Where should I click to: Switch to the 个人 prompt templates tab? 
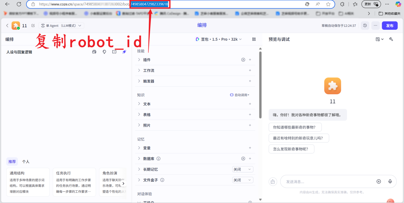pos(26,161)
